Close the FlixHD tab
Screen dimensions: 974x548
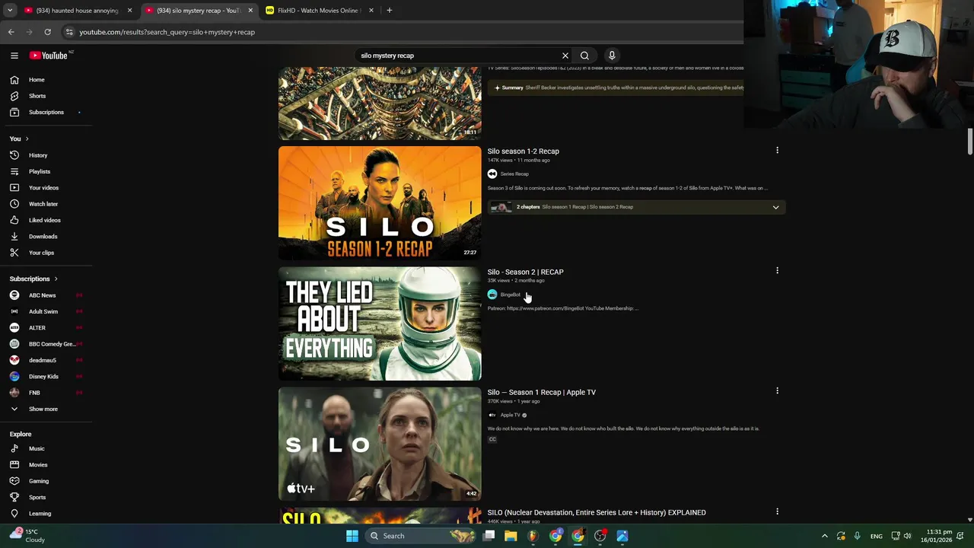(371, 11)
